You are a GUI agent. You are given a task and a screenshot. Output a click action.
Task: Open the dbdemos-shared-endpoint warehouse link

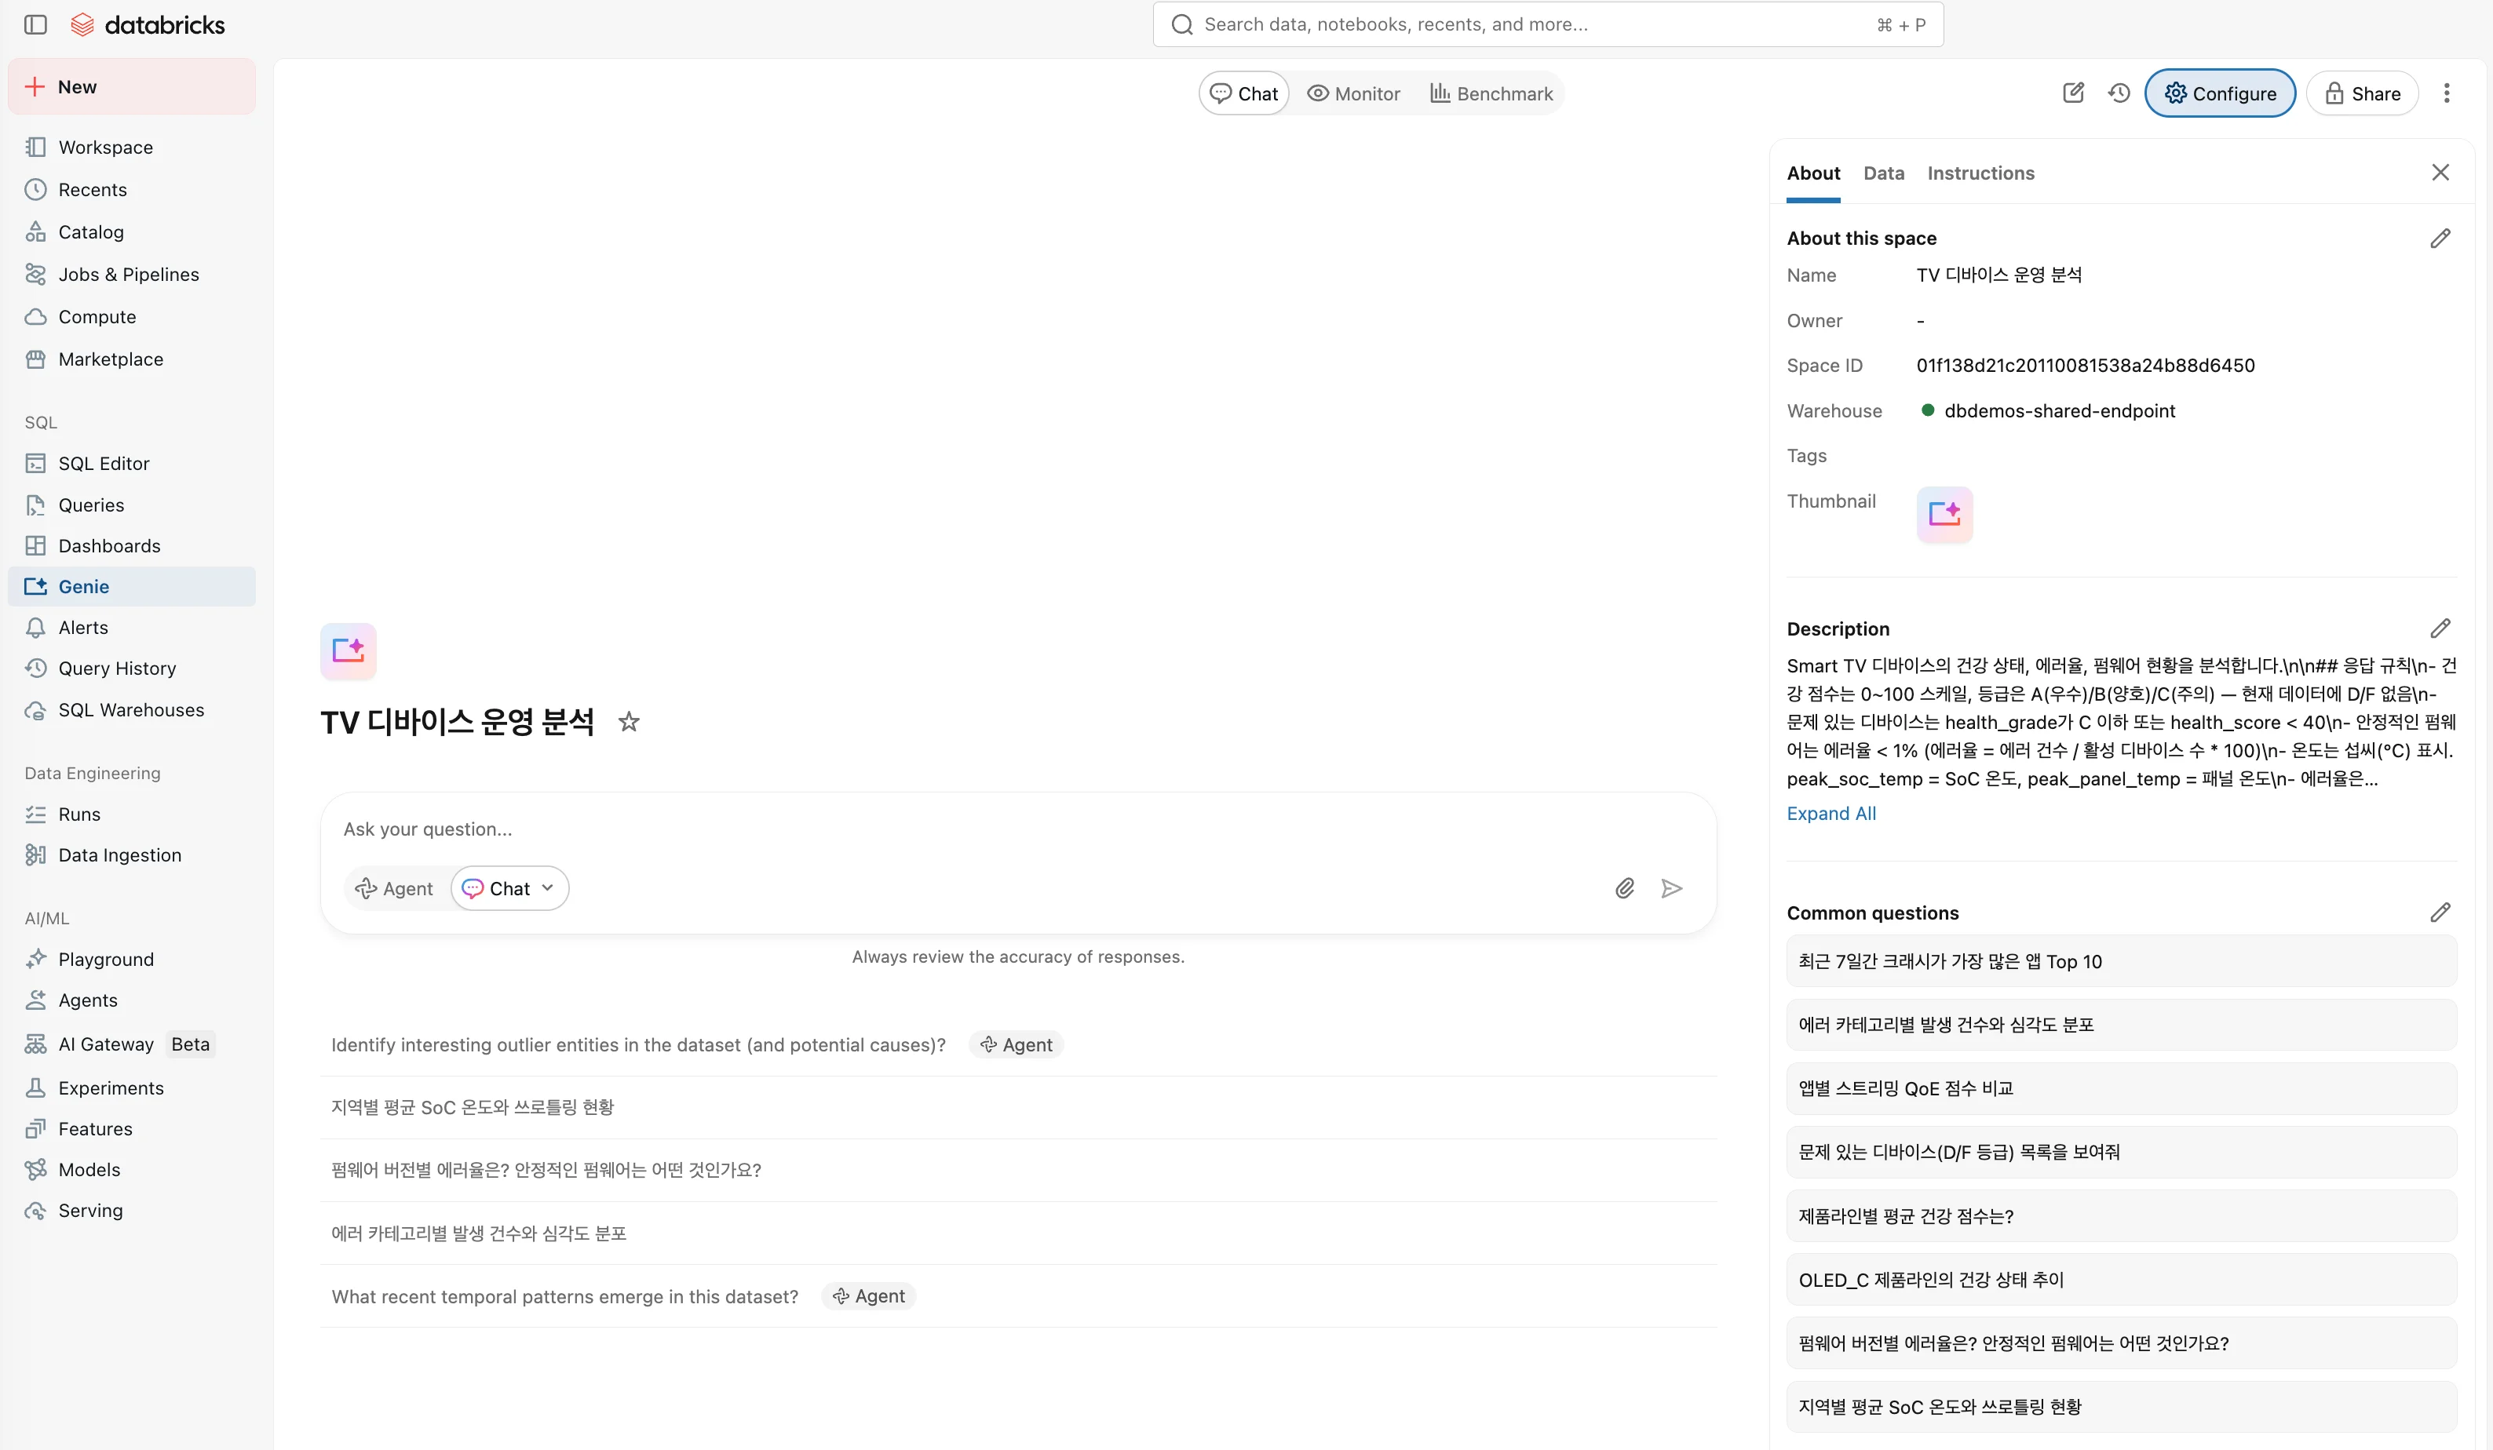2060,411
